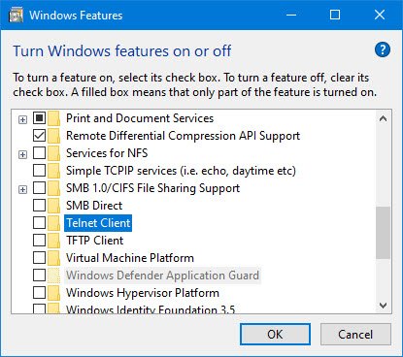Select SMB 1.0/CIFS File Sharing Support label
This screenshot has width=403, height=357.
pyautogui.click(x=153, y=188)
